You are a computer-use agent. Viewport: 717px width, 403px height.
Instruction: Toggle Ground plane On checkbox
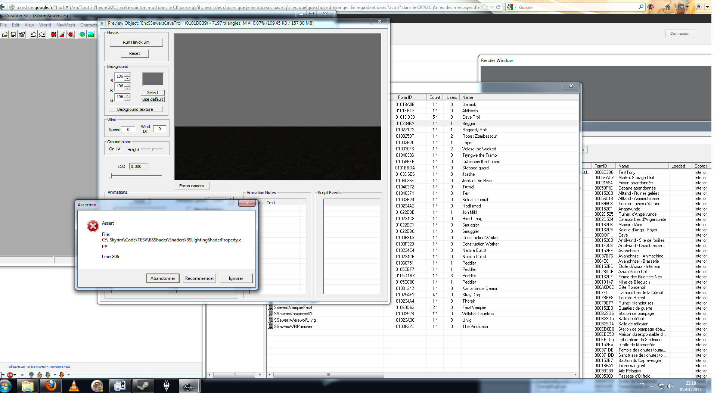click(119, 149)
